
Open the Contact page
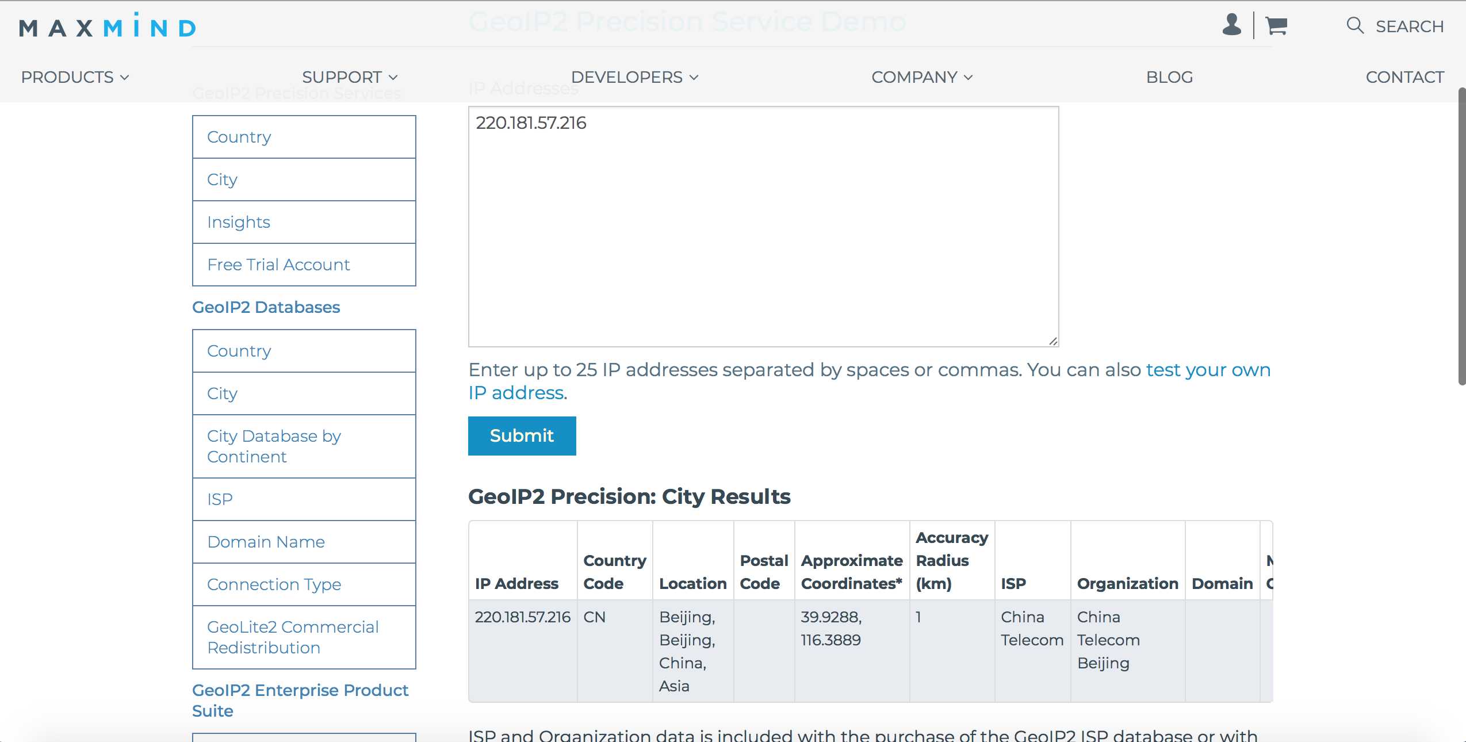[x=1404, y=77]
